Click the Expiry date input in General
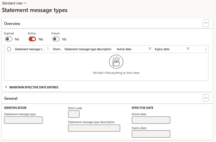216x142 pixels. [x=151, y=134]
